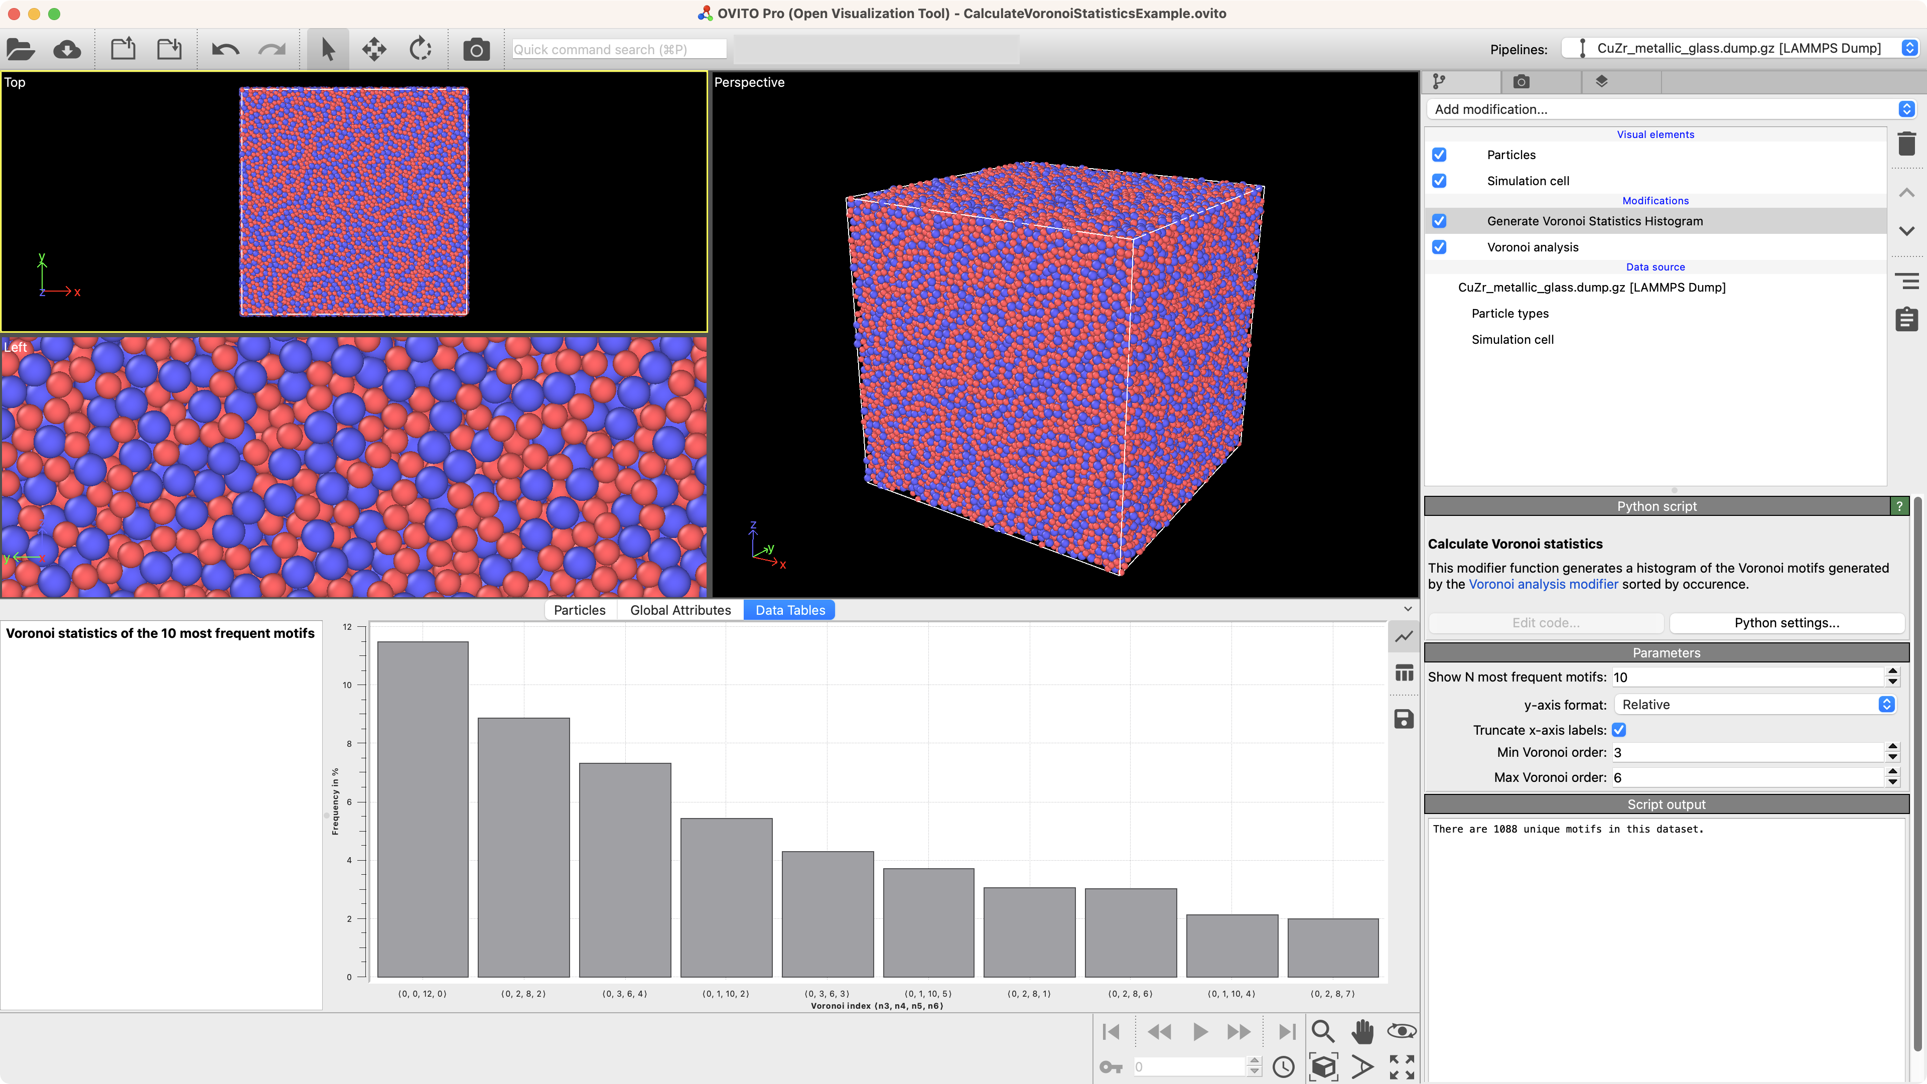Select the Rotate view mode icon
1927x1084 pixels.
click(421, 49)
